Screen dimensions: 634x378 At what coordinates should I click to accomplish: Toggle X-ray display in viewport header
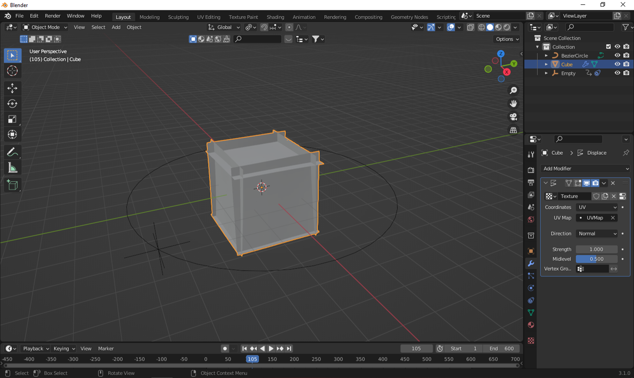[471, 27]
